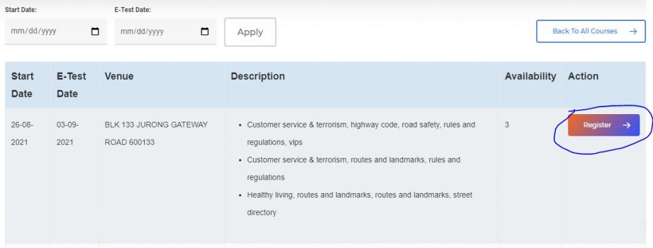The width and height of the screenshot is (653, 248).
Task: Click the E-Test Date column header
Action: (x=71, y=85)
